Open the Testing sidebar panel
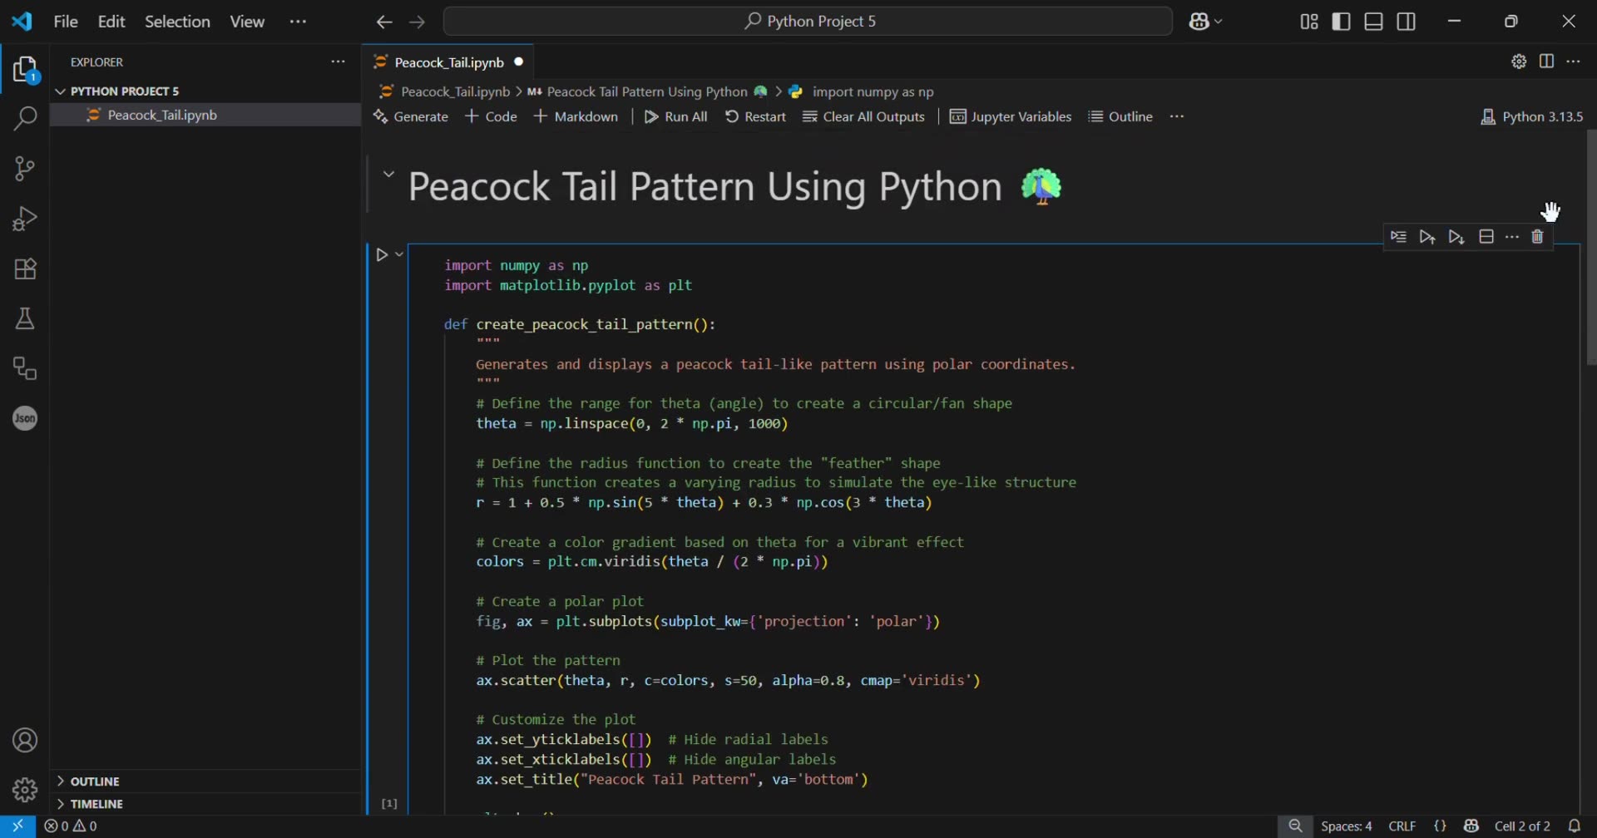This screenshot has height=838, width=1597. (x=25, y=318)
